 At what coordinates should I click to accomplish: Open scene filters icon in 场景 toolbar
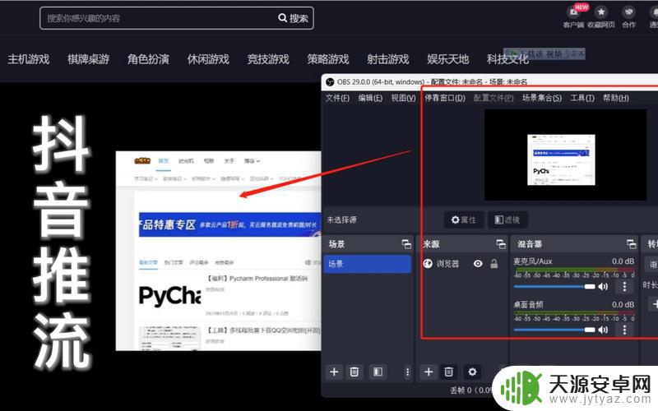point(378,372)
